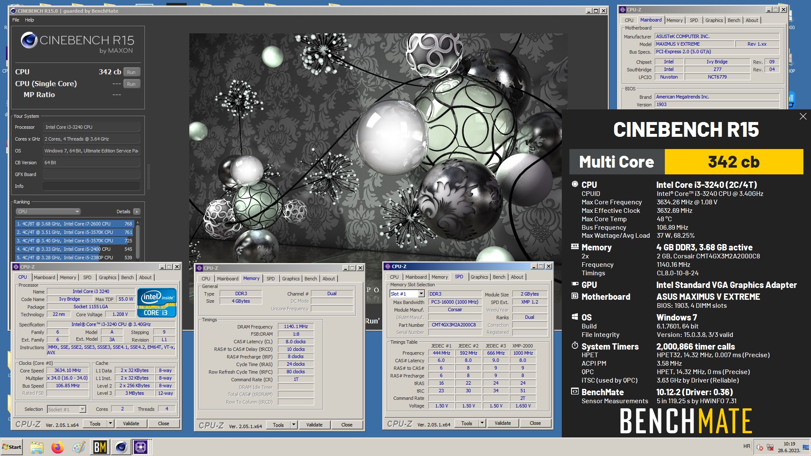Launch Firefox from the taskbar

point(58,447)
